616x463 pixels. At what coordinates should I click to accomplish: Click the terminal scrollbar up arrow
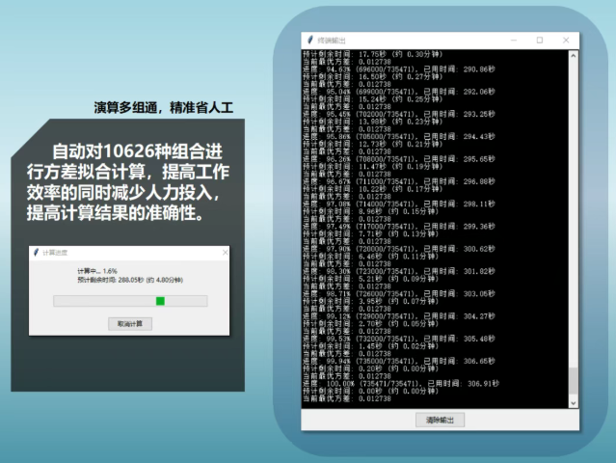click(x=574, y=54)
